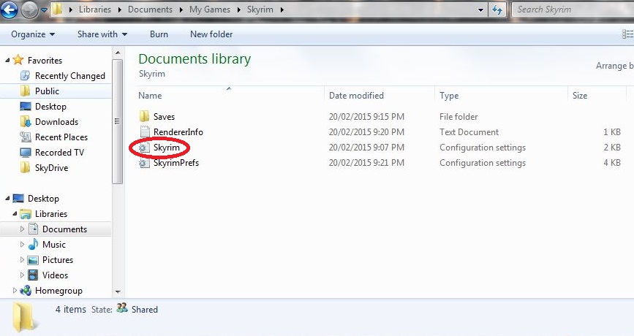The height and width of the screenshot is (336, 634).
Task: Click the Back navigation arrow button
Action: point(9,9)
